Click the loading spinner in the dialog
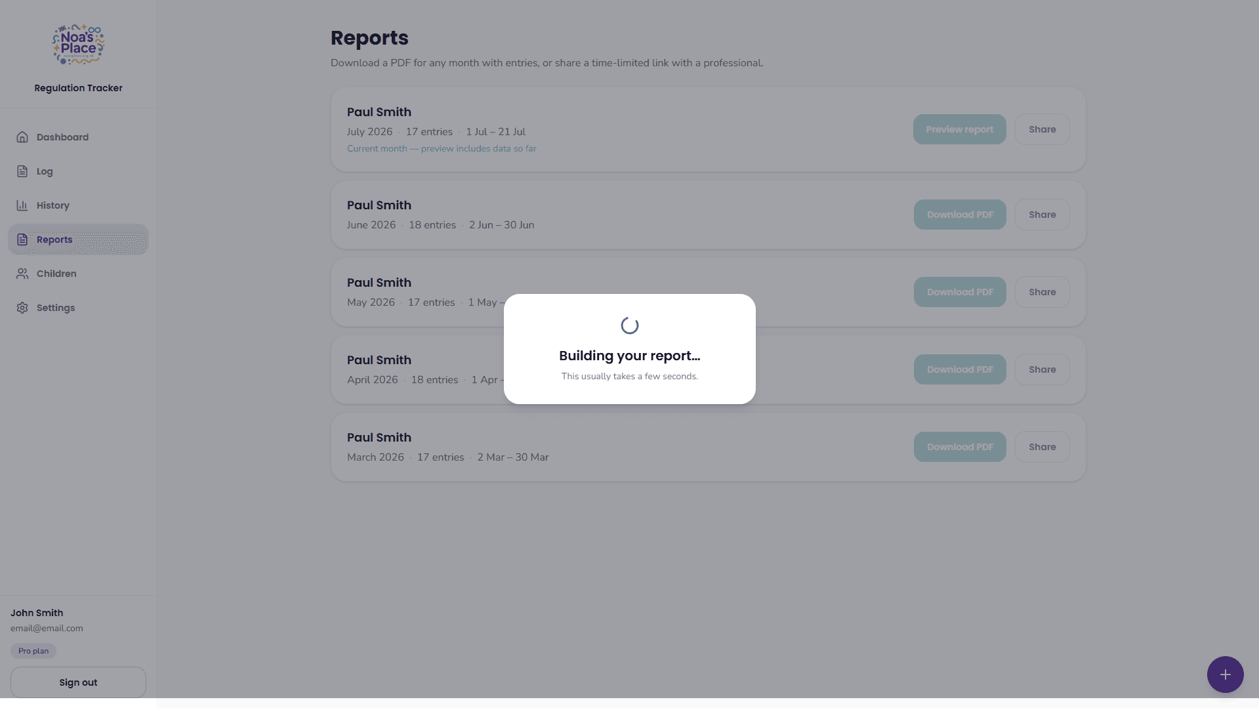The image size is (1259, 708). coord(629,325)
